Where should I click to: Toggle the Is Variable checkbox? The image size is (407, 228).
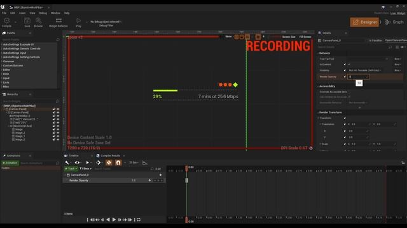coord(367,41)
